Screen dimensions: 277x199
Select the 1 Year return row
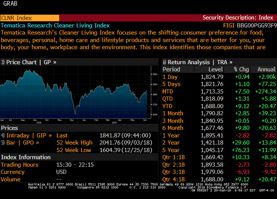[x=219, y=136]
